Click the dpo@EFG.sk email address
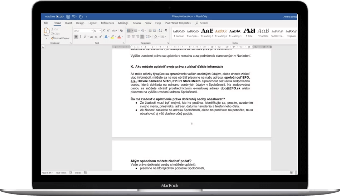 point(230,88)
